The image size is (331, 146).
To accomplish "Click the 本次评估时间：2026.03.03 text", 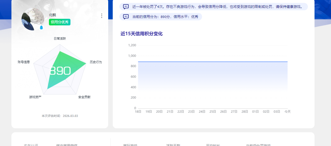I will (60, 116).
